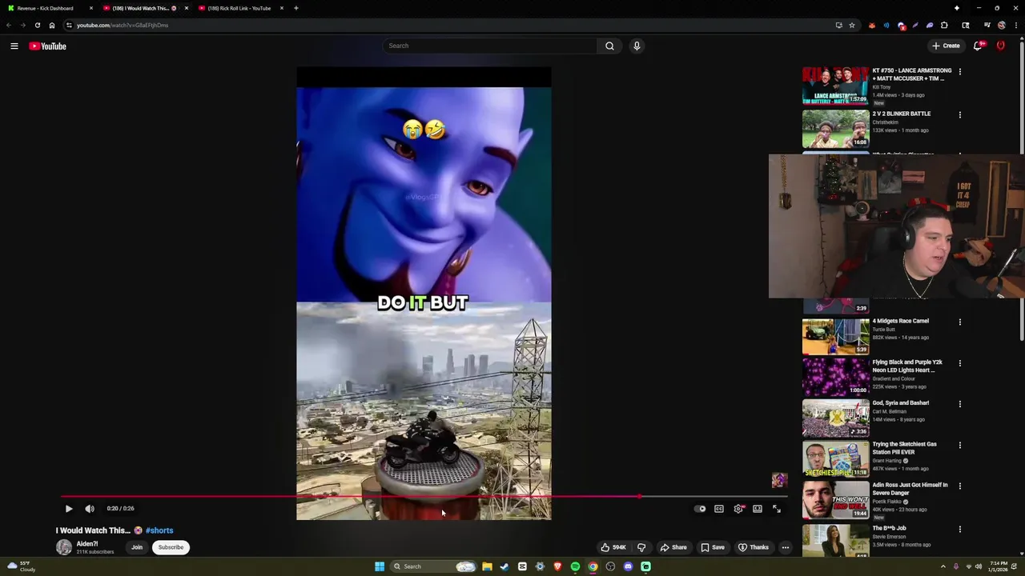Click the Join button
Viewport: 1025px width, 576px height.
137,547
